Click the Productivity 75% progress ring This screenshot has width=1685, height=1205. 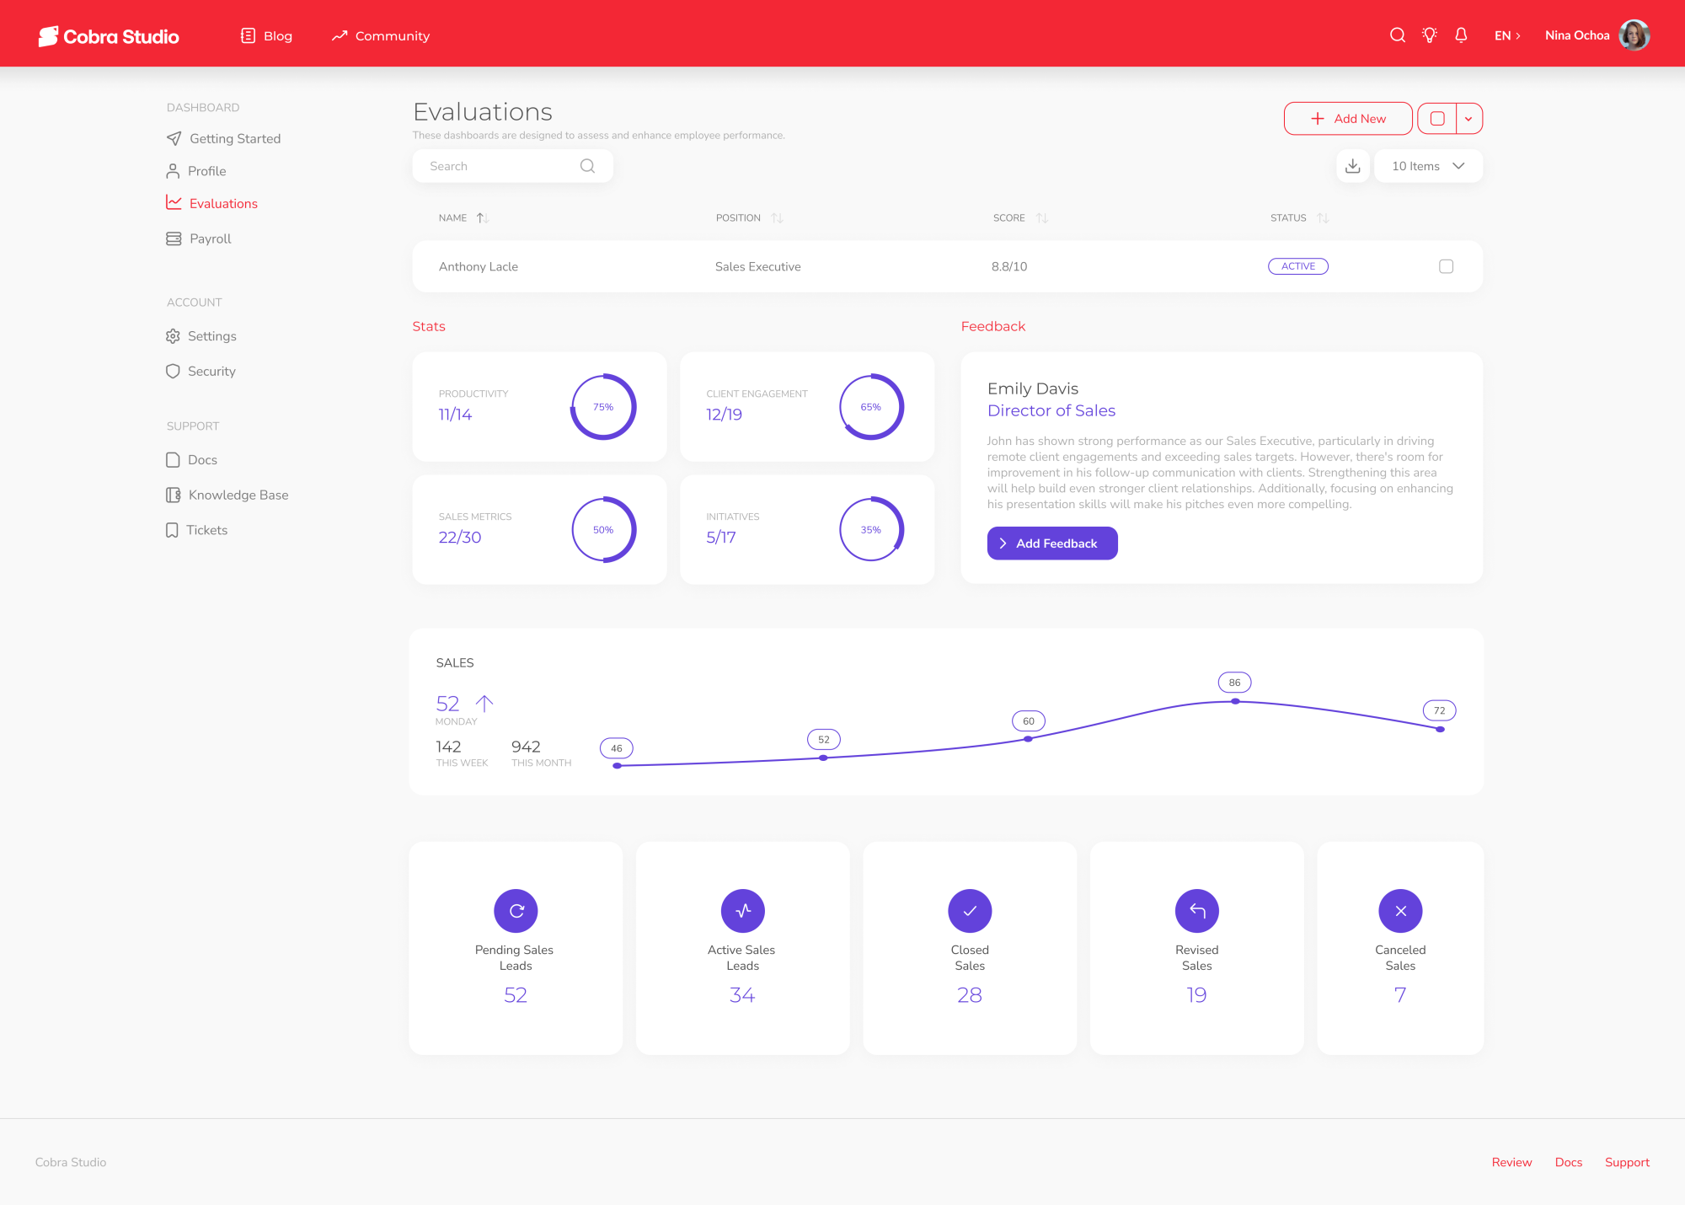pos(603,407)
